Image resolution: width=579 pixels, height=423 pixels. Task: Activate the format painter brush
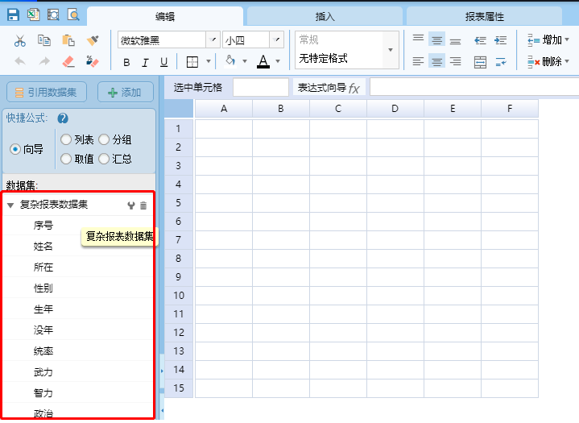point(93,40)
